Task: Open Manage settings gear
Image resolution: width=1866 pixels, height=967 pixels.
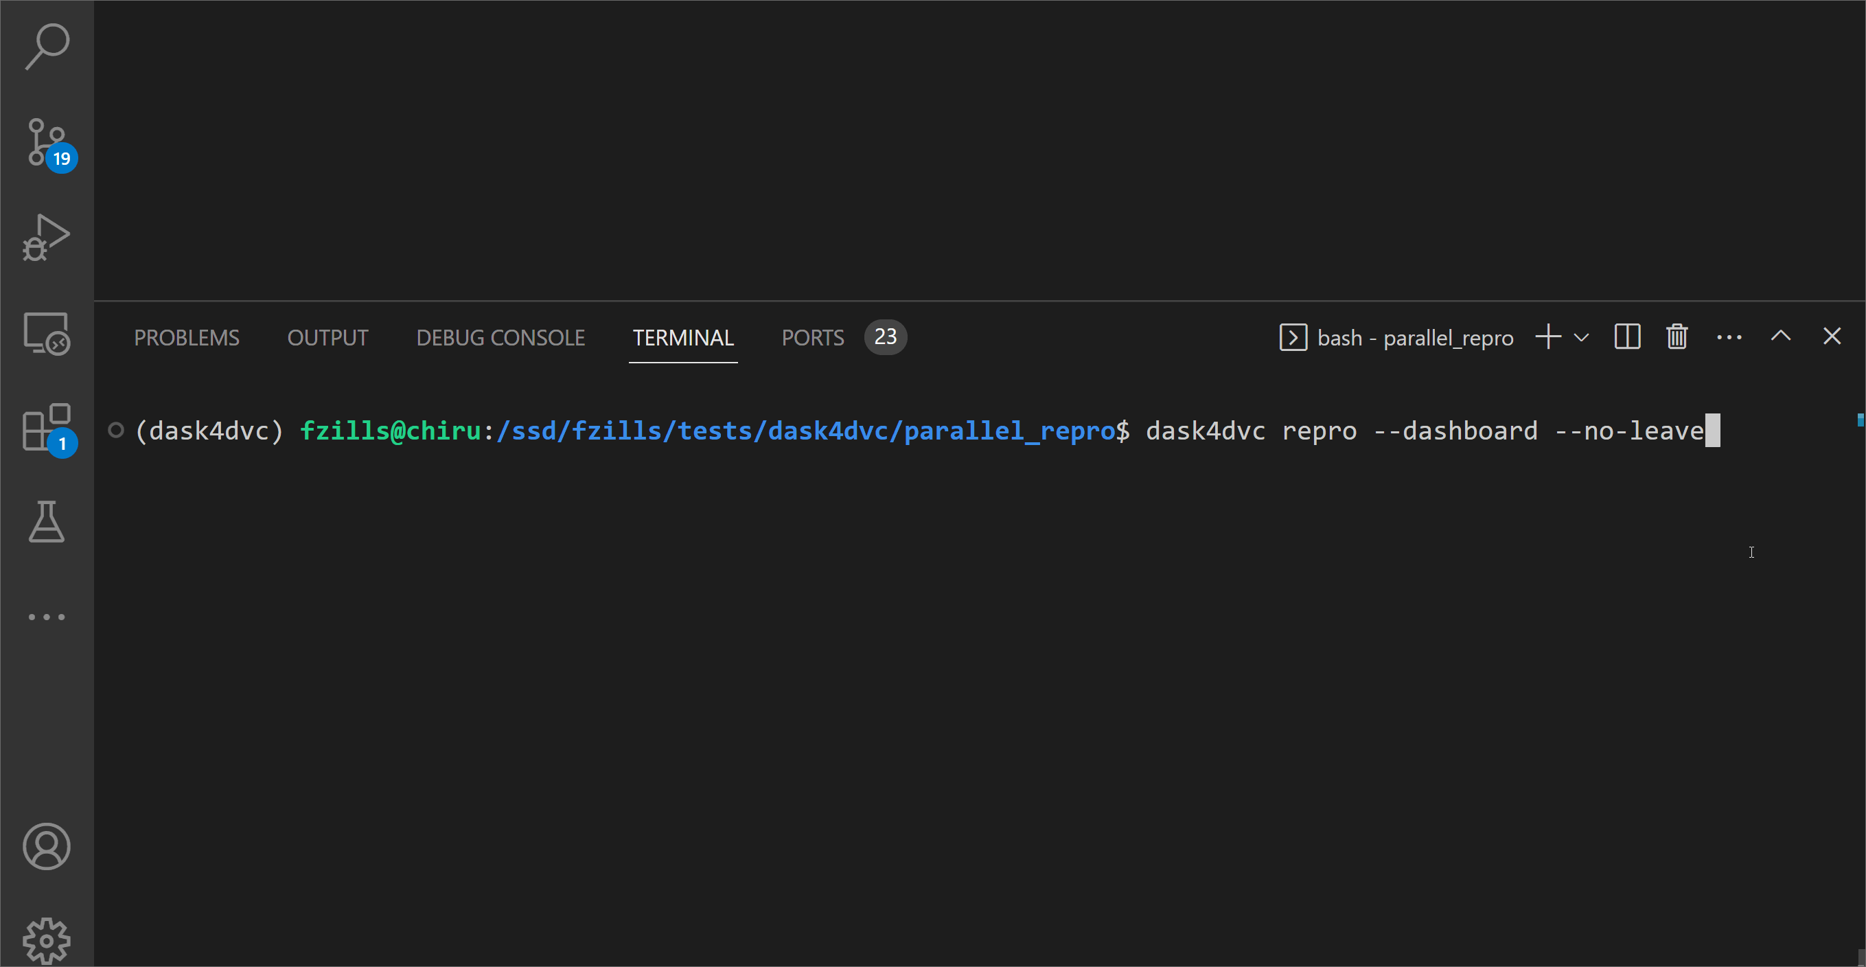Action: (x=47, y=940)
